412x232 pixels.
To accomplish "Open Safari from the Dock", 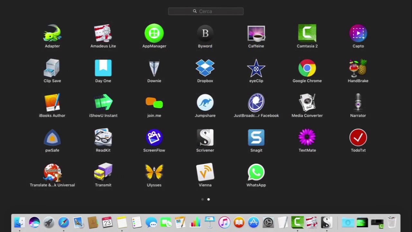I will click(64, 222).
